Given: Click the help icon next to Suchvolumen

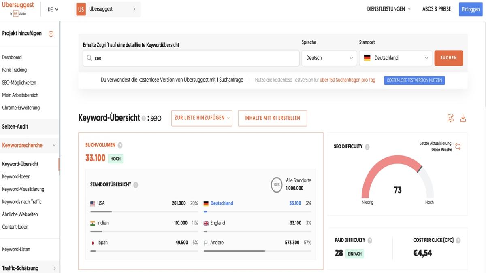Looking at the screenshot, I should tap(120, 145).
